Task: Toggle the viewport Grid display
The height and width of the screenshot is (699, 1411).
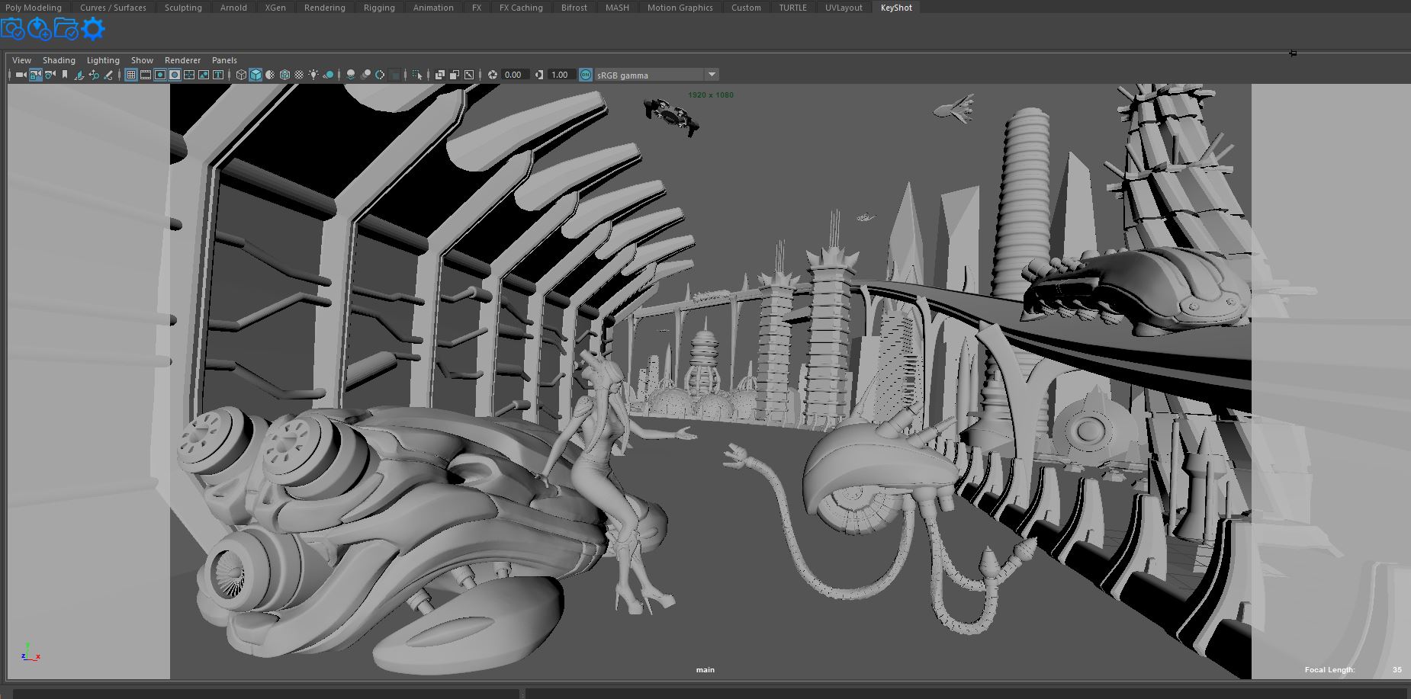Action: coord(131,75)
